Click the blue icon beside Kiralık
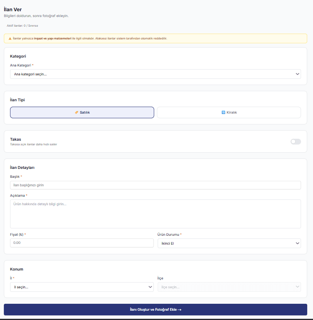The width and height of the screenshot is (313, 320). (x=223, y=112)
